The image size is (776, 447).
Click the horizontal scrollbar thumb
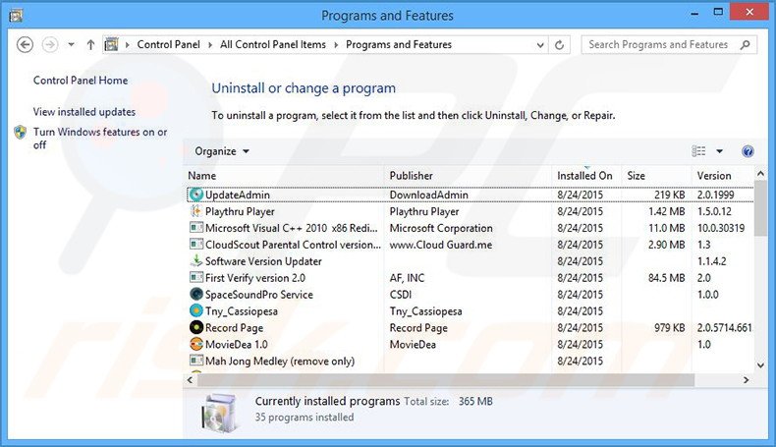[x=445, y=380]
